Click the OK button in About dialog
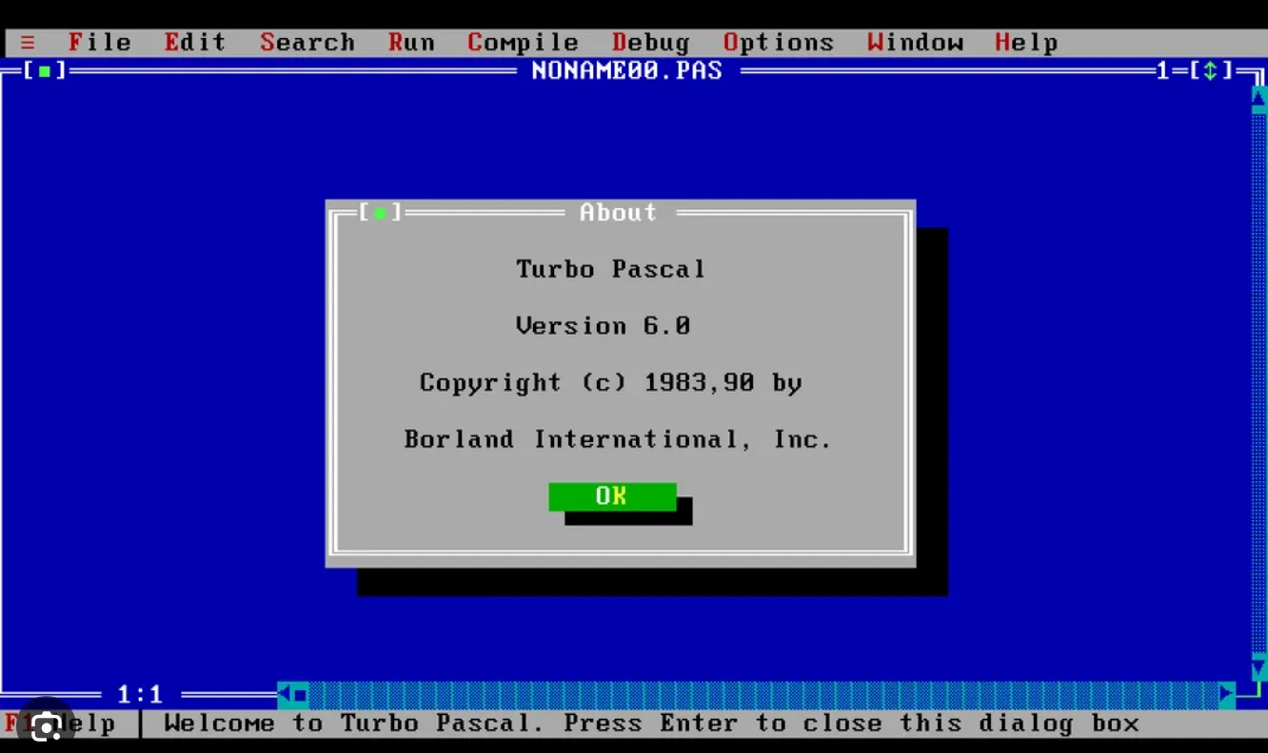The width and height of the screenshot is (1268, 753). (612, 496)
